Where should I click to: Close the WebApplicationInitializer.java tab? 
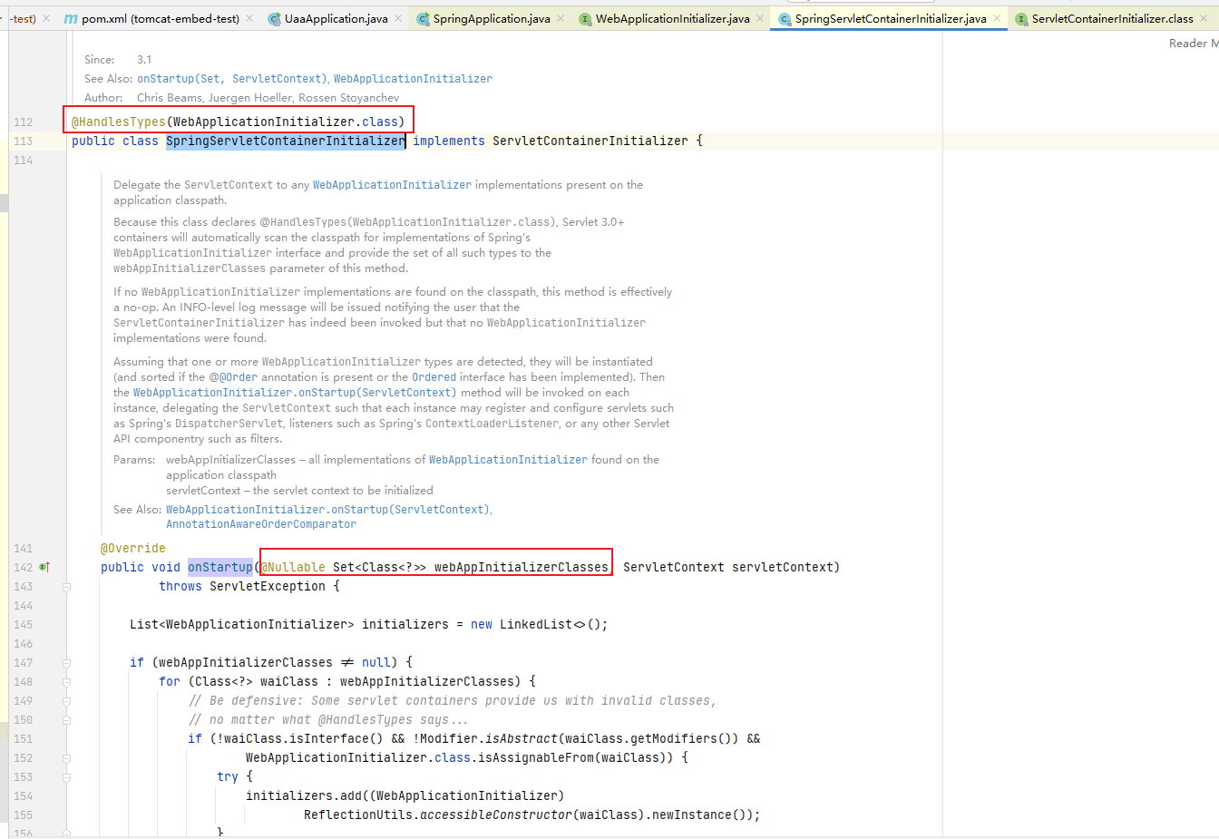pyautogui.click(x=760, y=18)
